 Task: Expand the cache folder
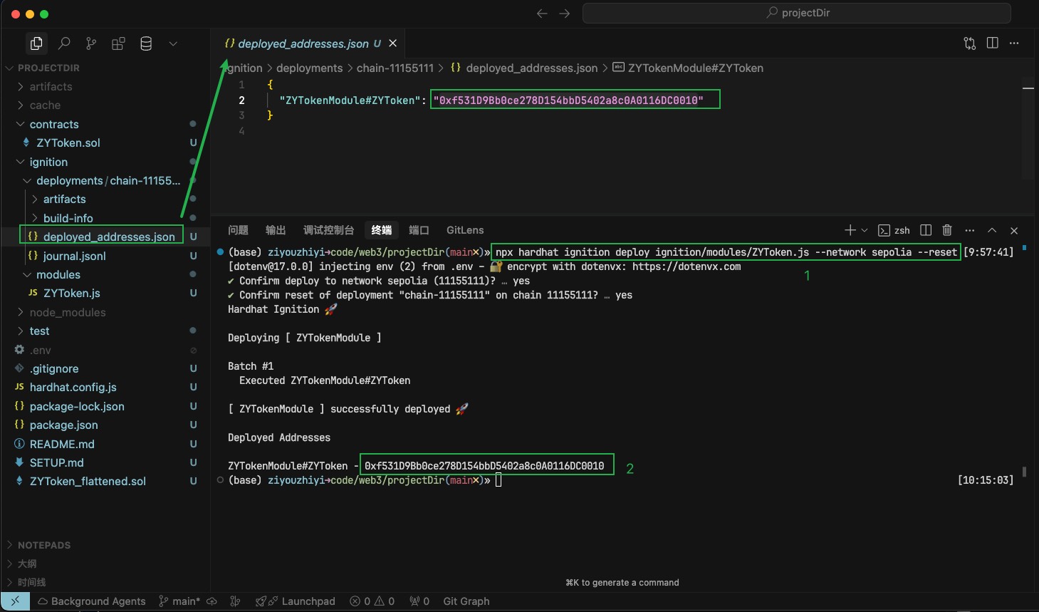click(45, 105)
